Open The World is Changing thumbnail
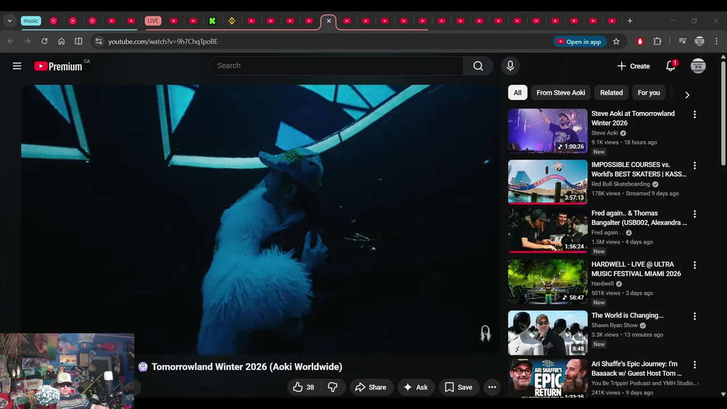 pos(548,332)
